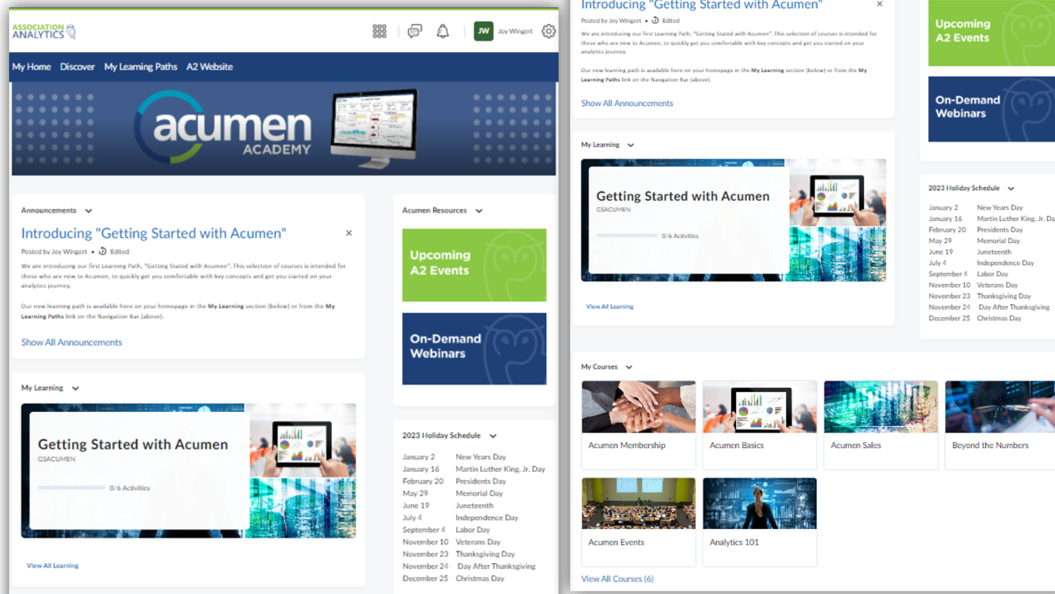The height and width of the screenshot is (594, 1055).
Task: Open the app grid waffle icon
Action: click(x=379, y=31)
